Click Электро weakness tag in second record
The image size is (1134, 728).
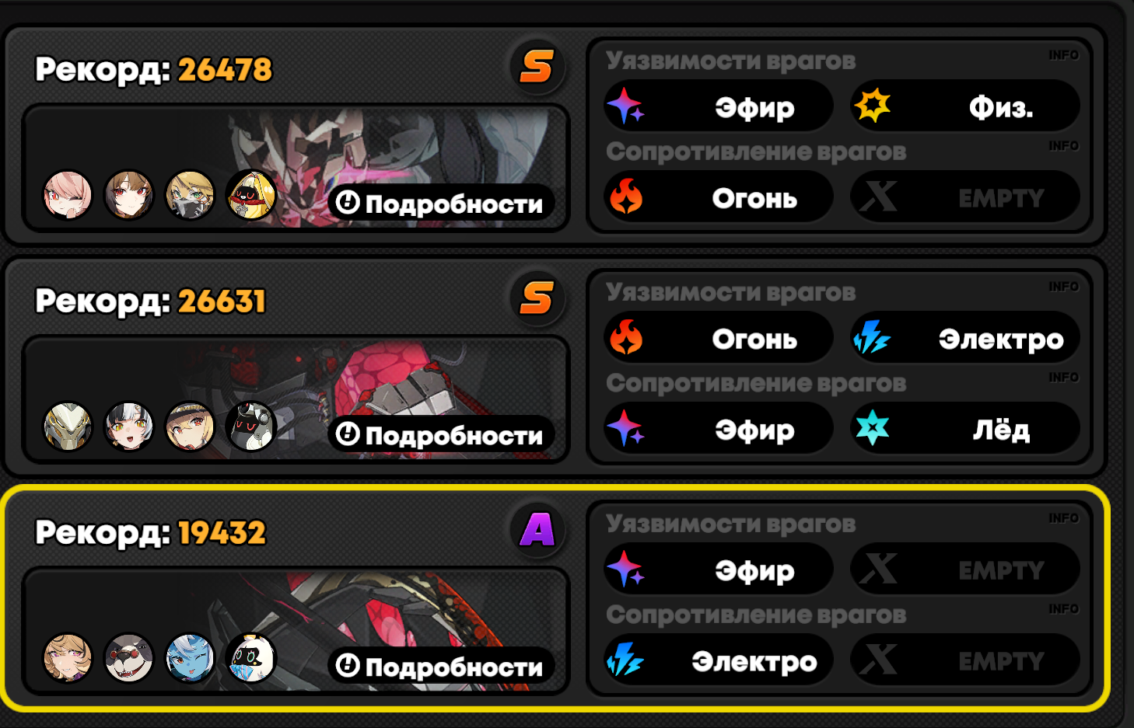964,338
